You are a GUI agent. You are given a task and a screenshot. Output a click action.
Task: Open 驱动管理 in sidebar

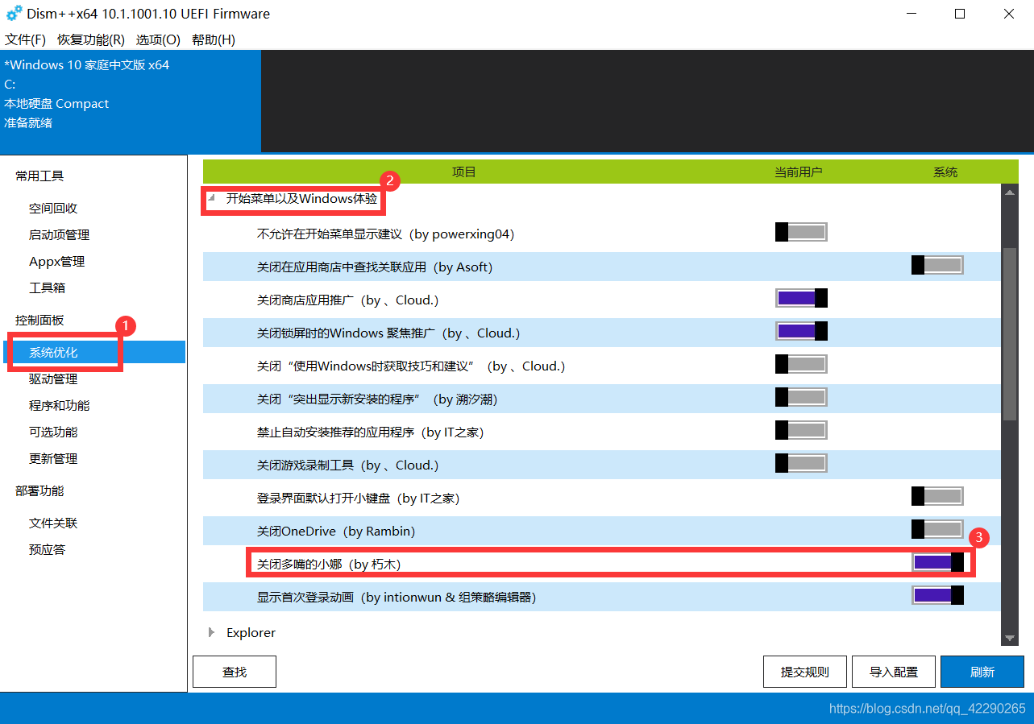coord(53,379)
